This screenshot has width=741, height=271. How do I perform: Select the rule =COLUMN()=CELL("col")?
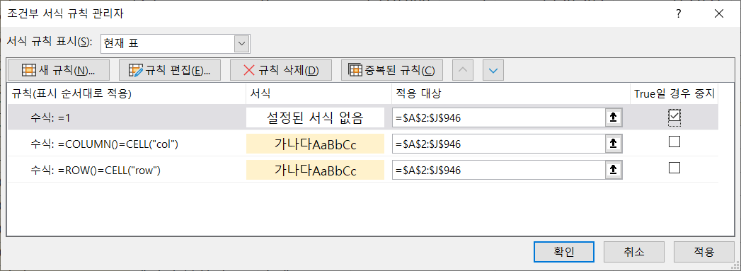104,144
